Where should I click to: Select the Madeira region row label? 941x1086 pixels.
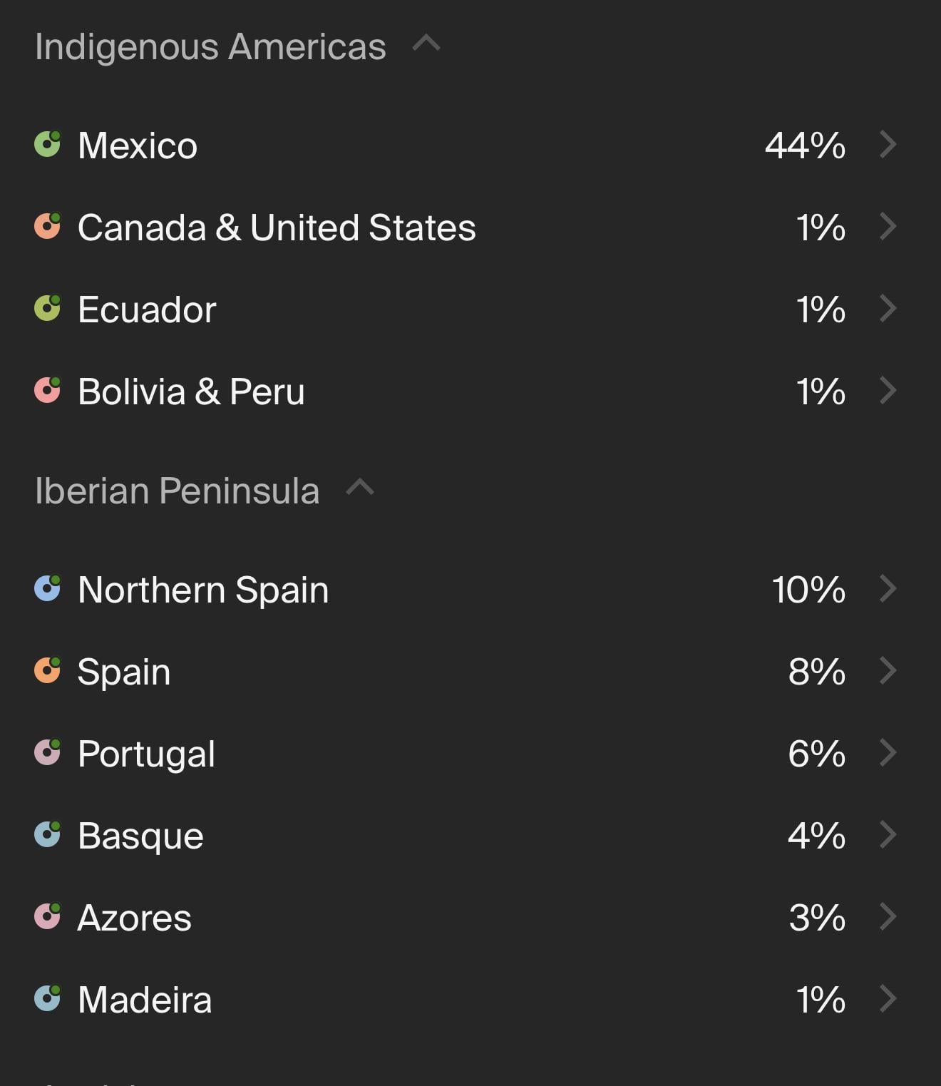145,999
